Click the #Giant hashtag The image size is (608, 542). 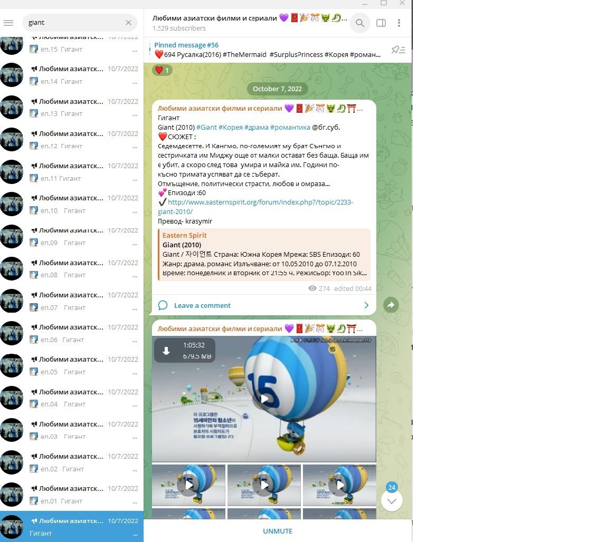(206, 127)
